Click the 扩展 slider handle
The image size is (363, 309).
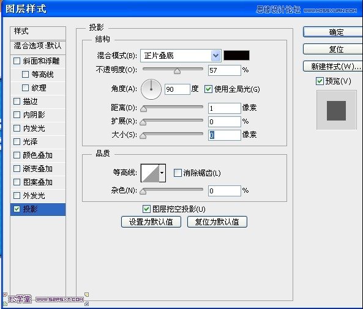(x=143, y=122)
